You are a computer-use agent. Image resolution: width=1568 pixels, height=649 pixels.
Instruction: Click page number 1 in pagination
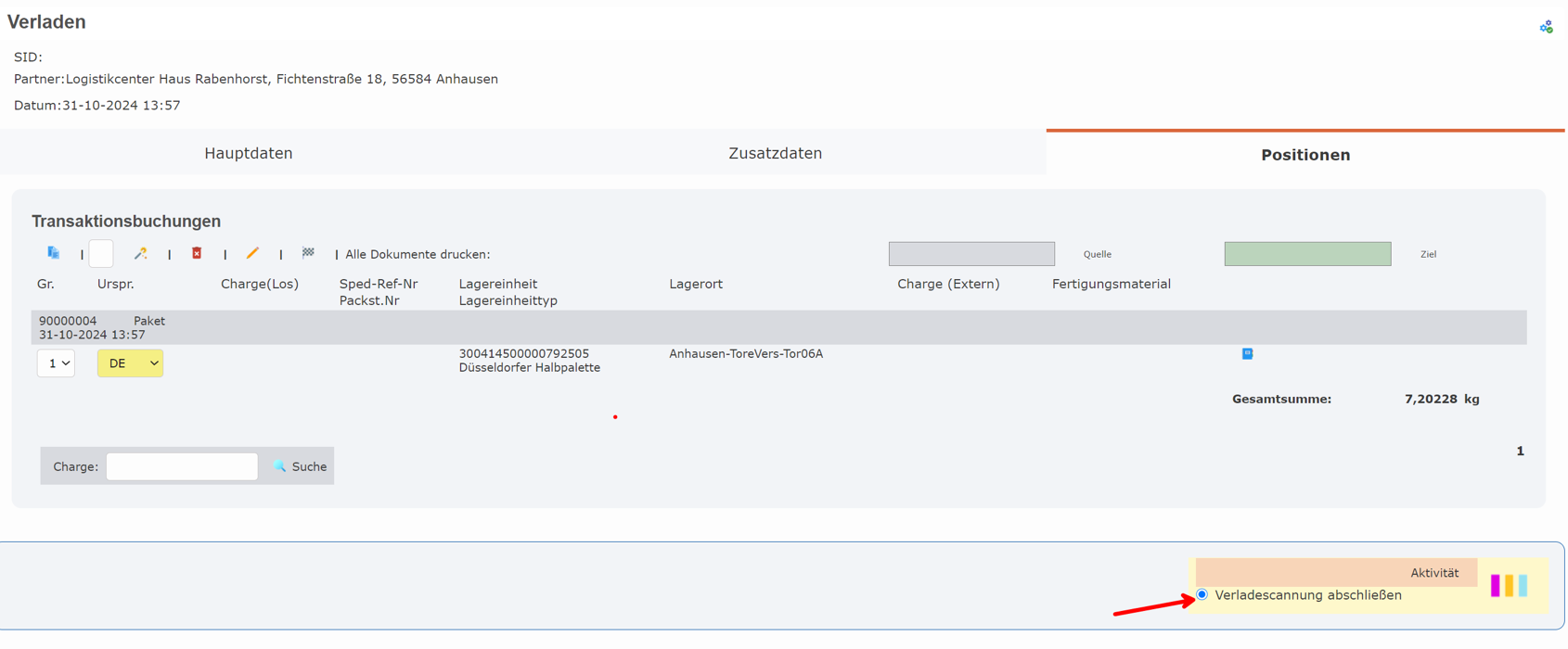tap(1520, 451)
